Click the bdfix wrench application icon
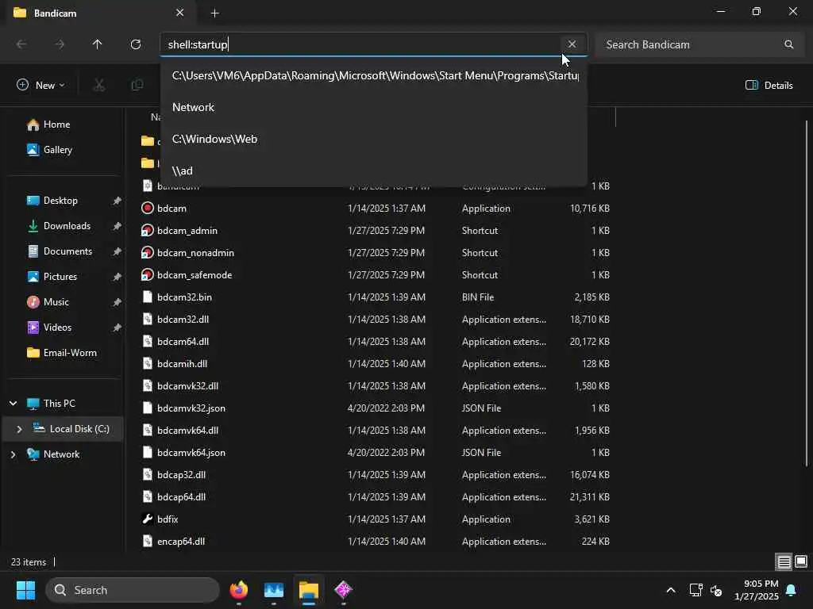The height and width of the screenshot is (609, 813). (147, 519)
